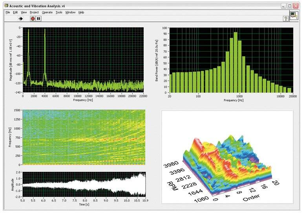Open the context help question mark icon
This screenshot has width=303, height=213.
(286, 19)
